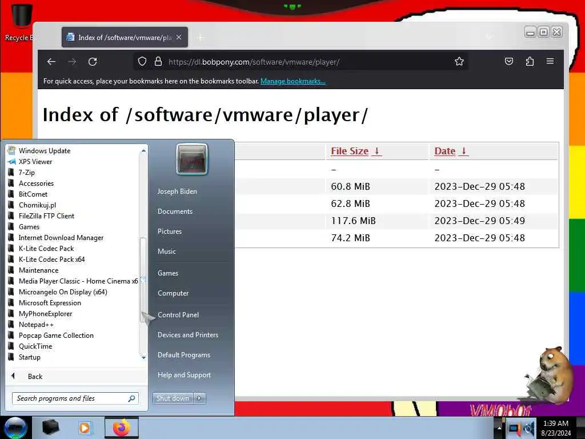585x439 pixels.
Task: Click the shield tracking protection icon
Action: [142, 62]
